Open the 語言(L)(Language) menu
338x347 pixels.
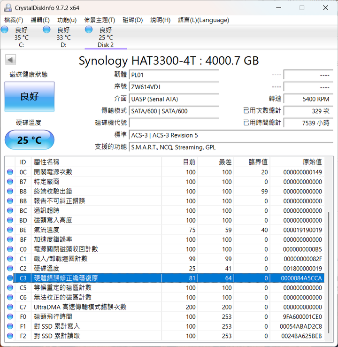click(x=203, y=20)
